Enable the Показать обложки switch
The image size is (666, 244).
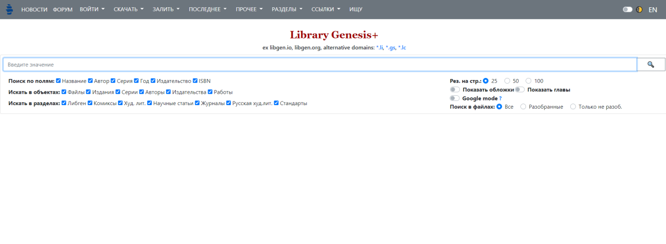[455, 89]
